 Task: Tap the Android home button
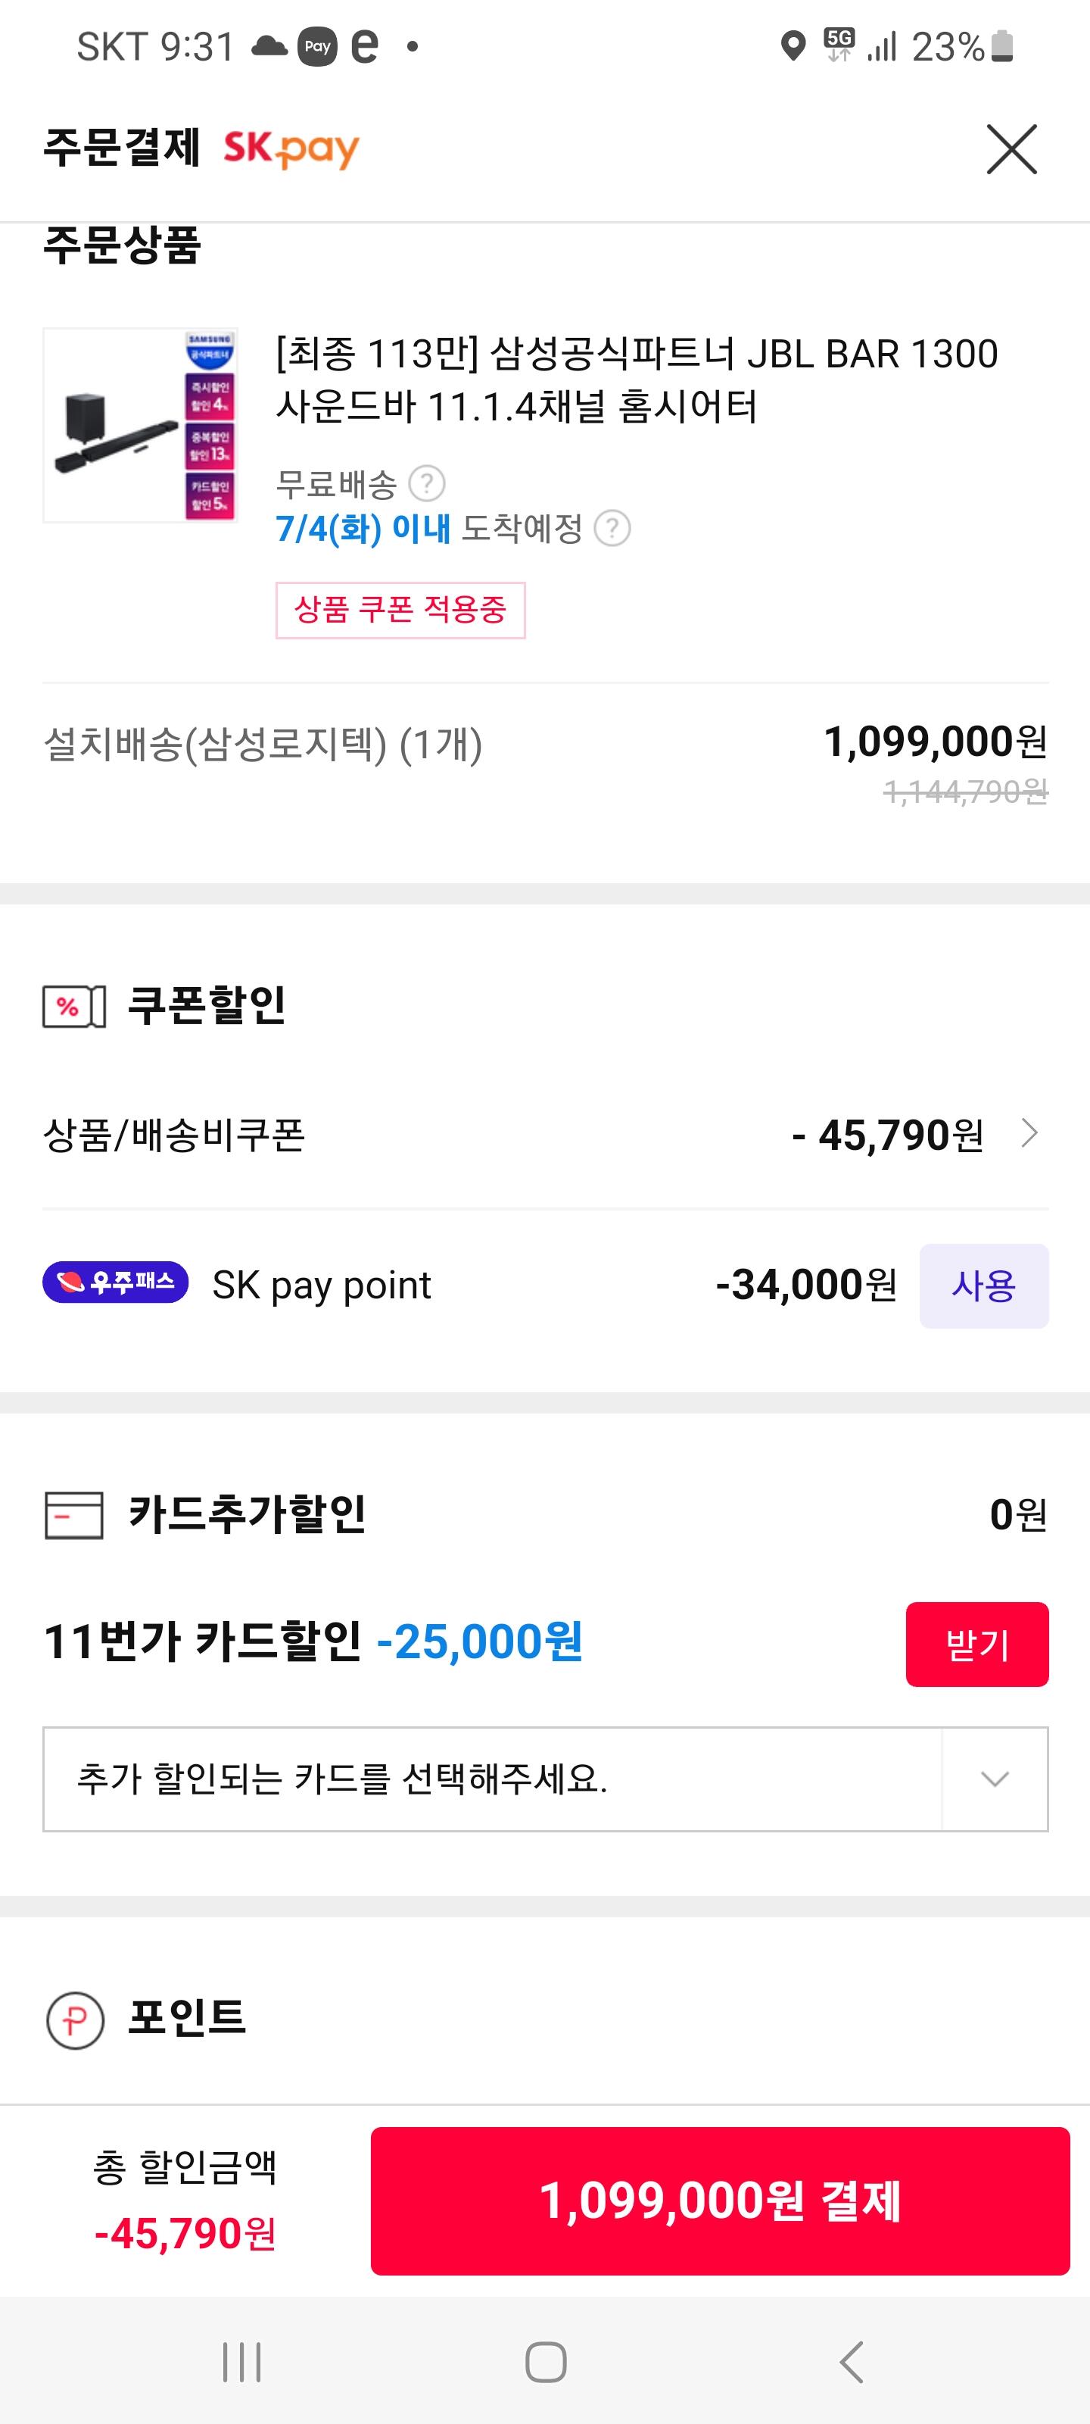[x=546, y=2362]
